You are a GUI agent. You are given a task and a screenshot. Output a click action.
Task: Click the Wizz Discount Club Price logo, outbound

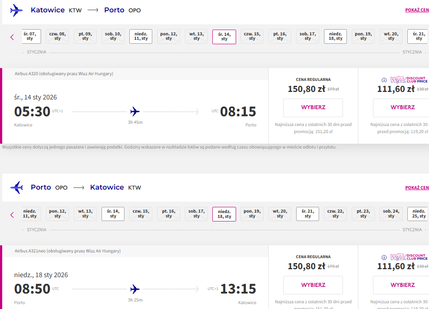(409, 80)
